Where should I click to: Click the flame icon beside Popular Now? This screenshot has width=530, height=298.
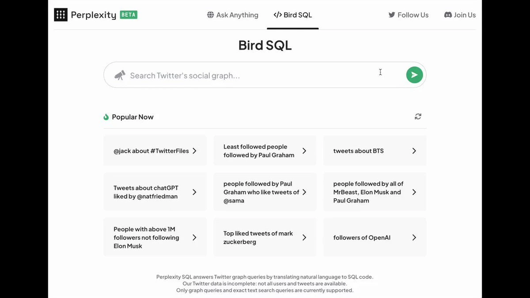106,116
